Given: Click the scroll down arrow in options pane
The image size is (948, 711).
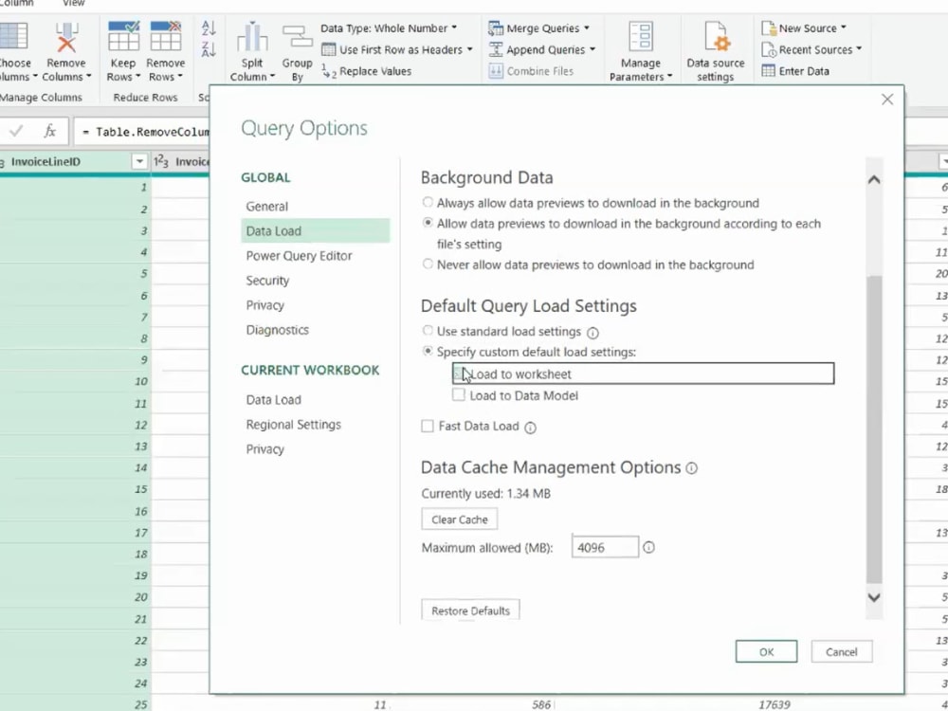Looking at the screenshot, I should [x=874, y=597].
